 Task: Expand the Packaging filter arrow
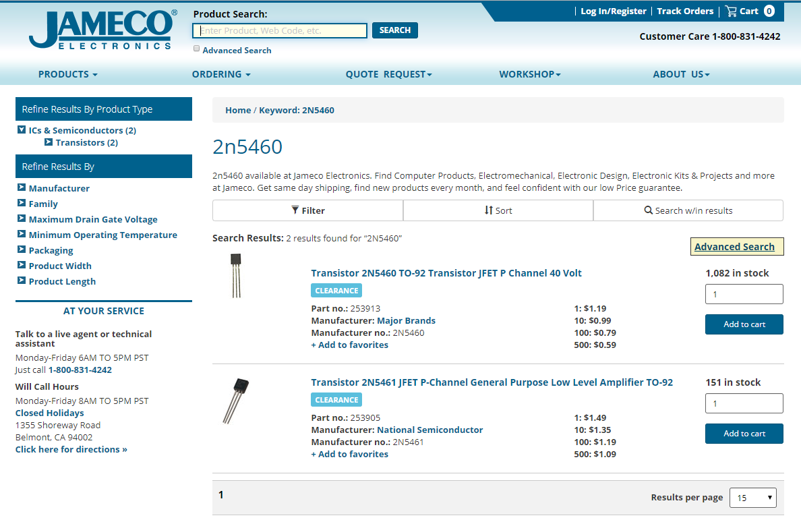pos(22,250)
